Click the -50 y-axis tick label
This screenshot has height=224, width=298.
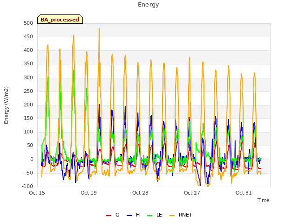pos(28,173)
